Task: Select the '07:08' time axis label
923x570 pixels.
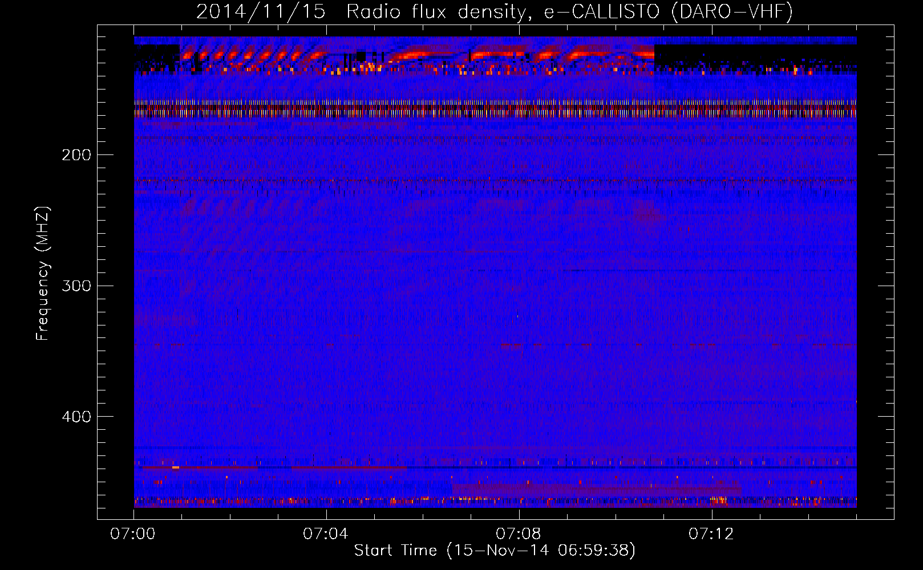Action: click(519, 534)
